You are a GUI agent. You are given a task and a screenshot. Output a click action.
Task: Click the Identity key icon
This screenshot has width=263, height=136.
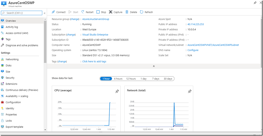2,108
